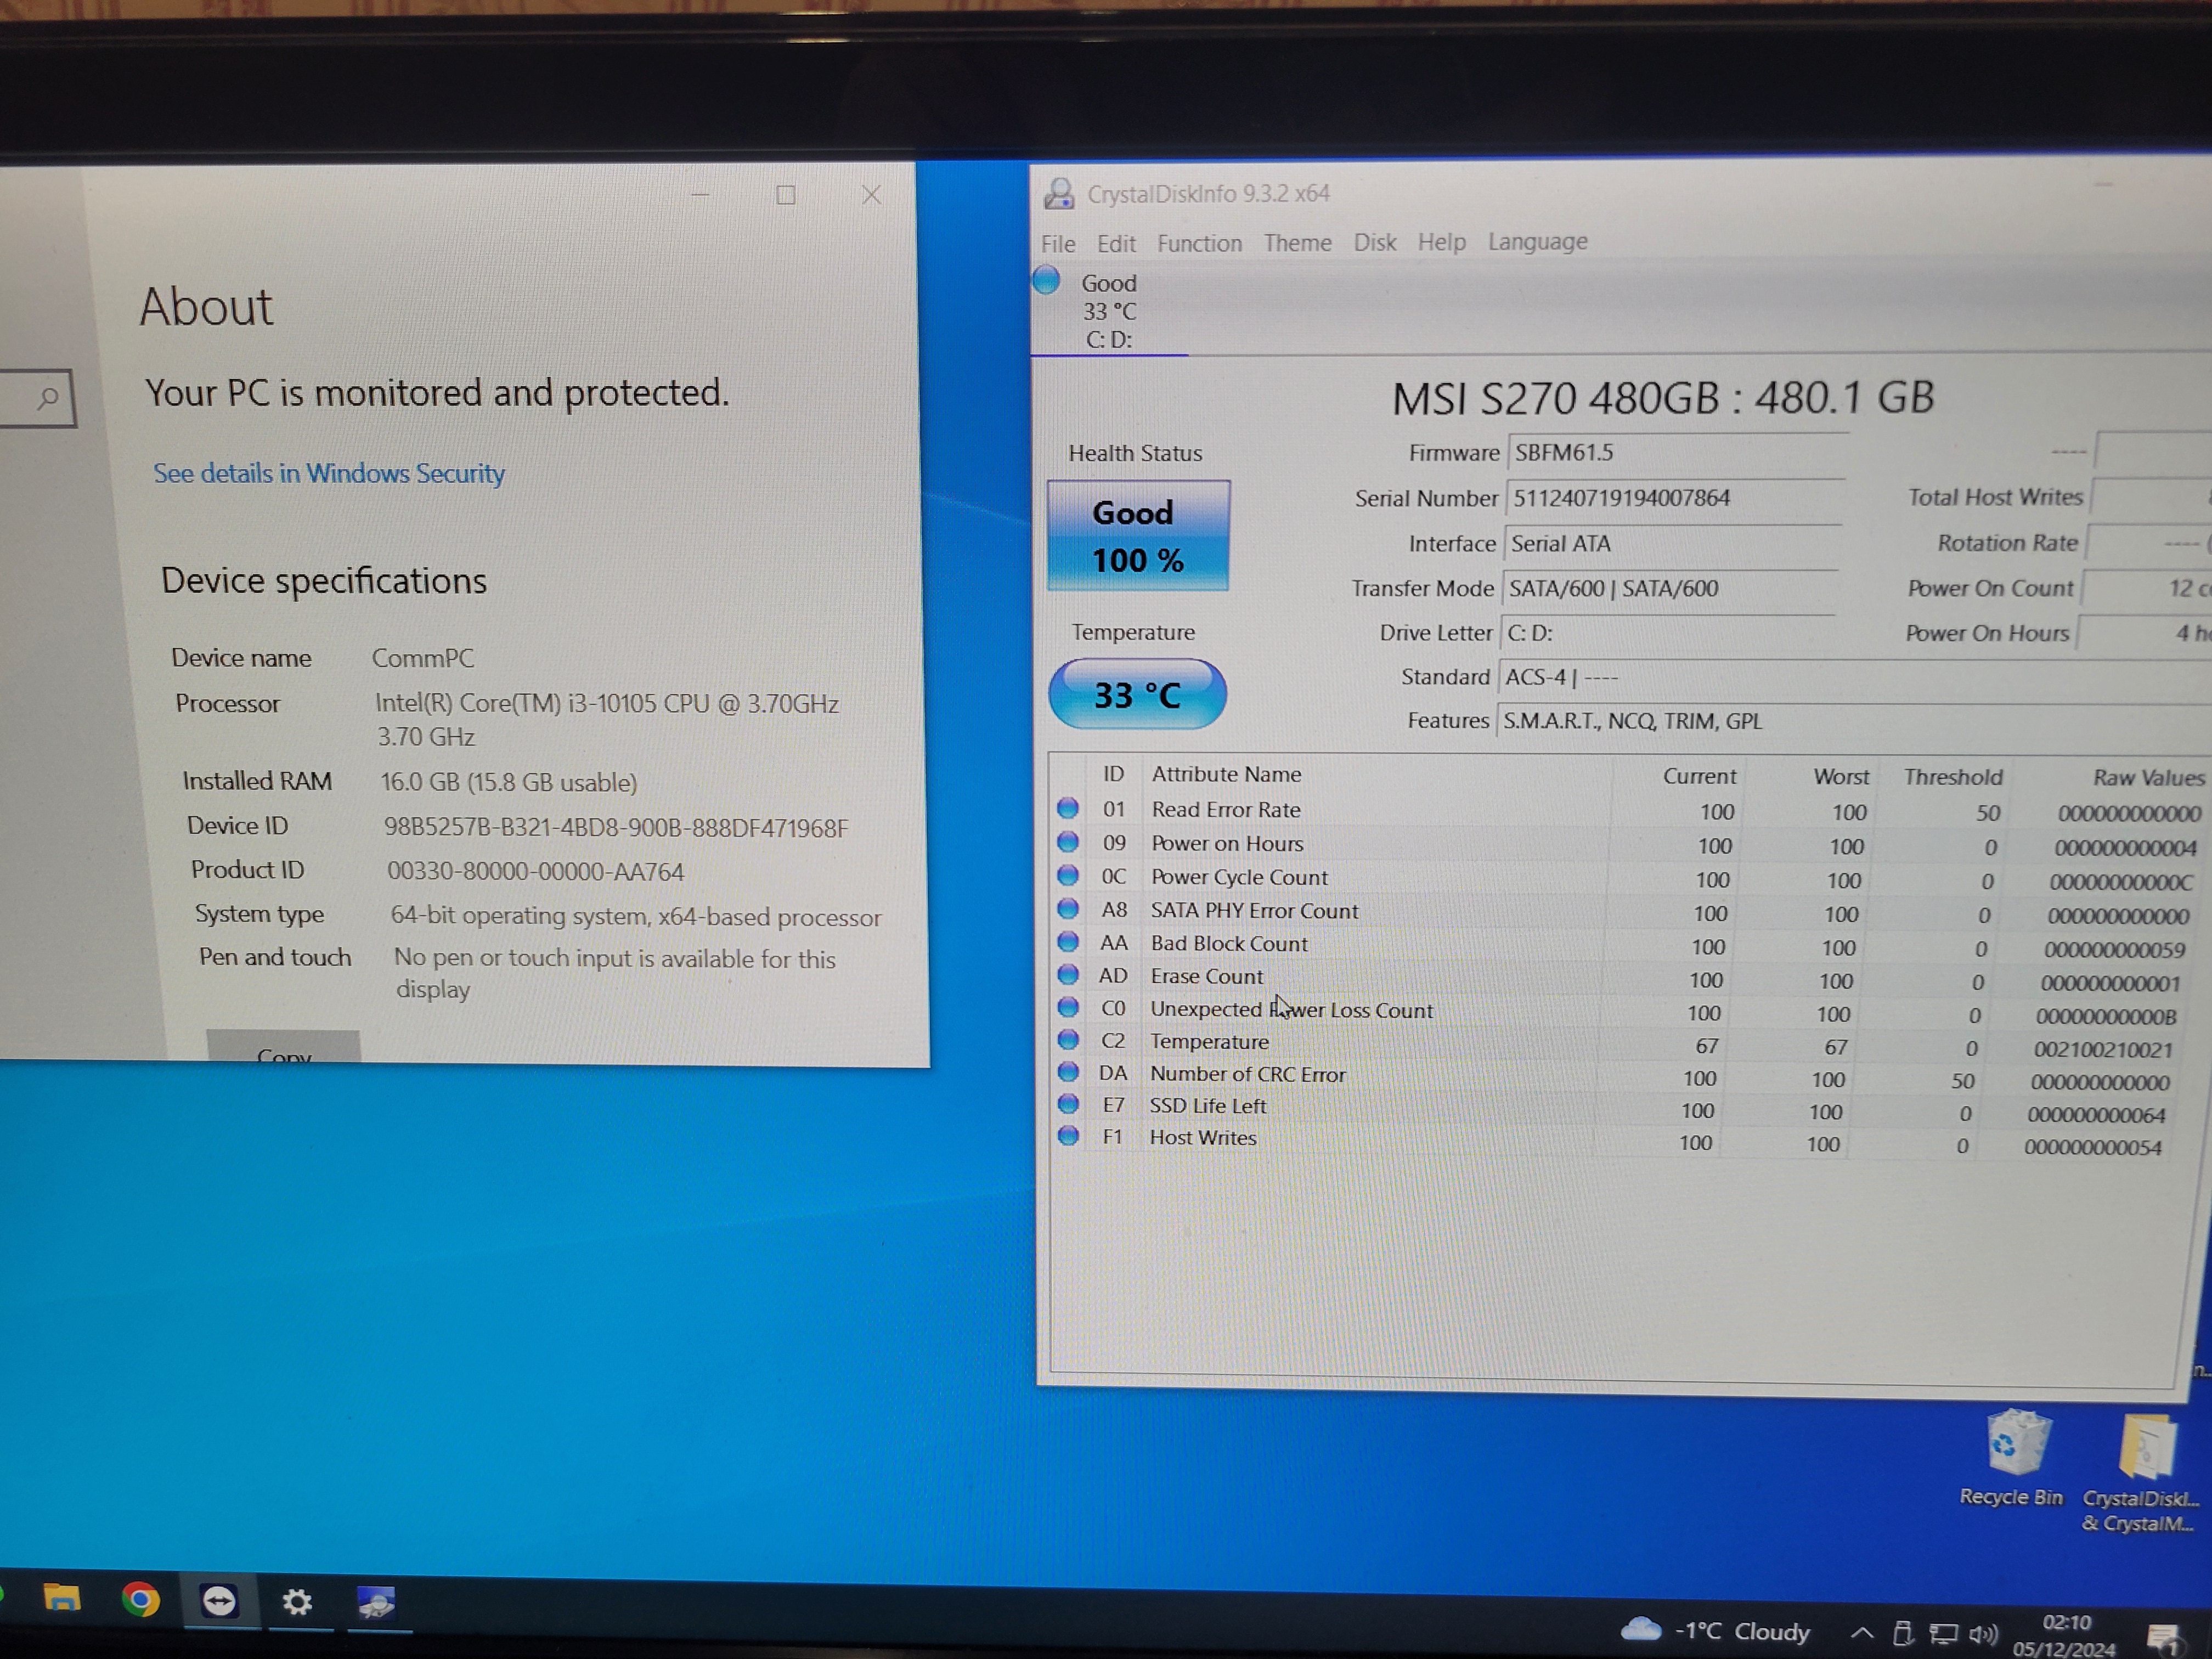Select the Read Error Rate attribute text

coord(1226,810)
